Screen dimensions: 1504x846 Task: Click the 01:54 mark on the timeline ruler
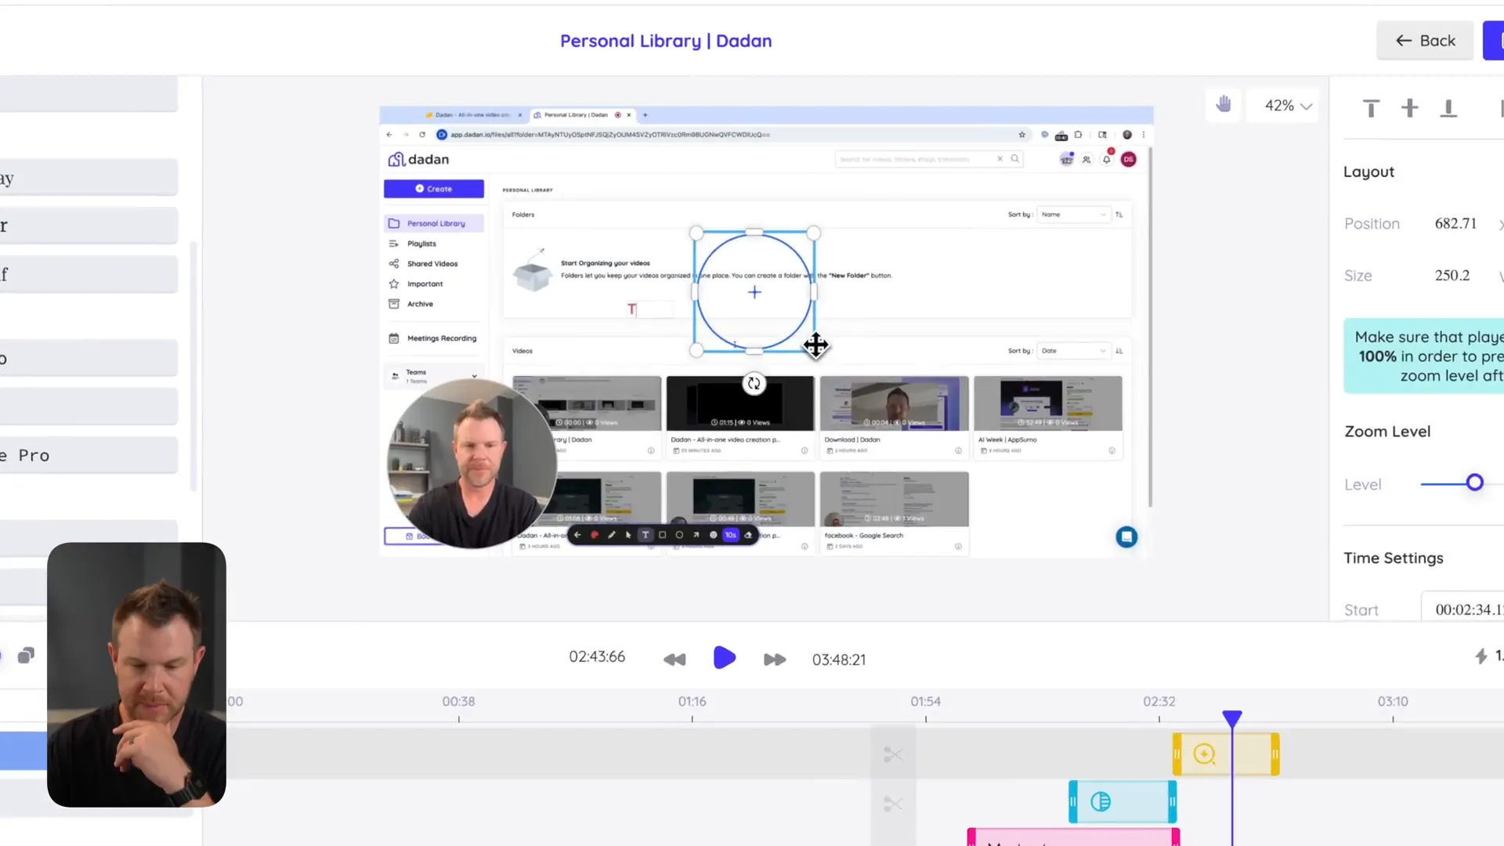[x=925, y=701]
